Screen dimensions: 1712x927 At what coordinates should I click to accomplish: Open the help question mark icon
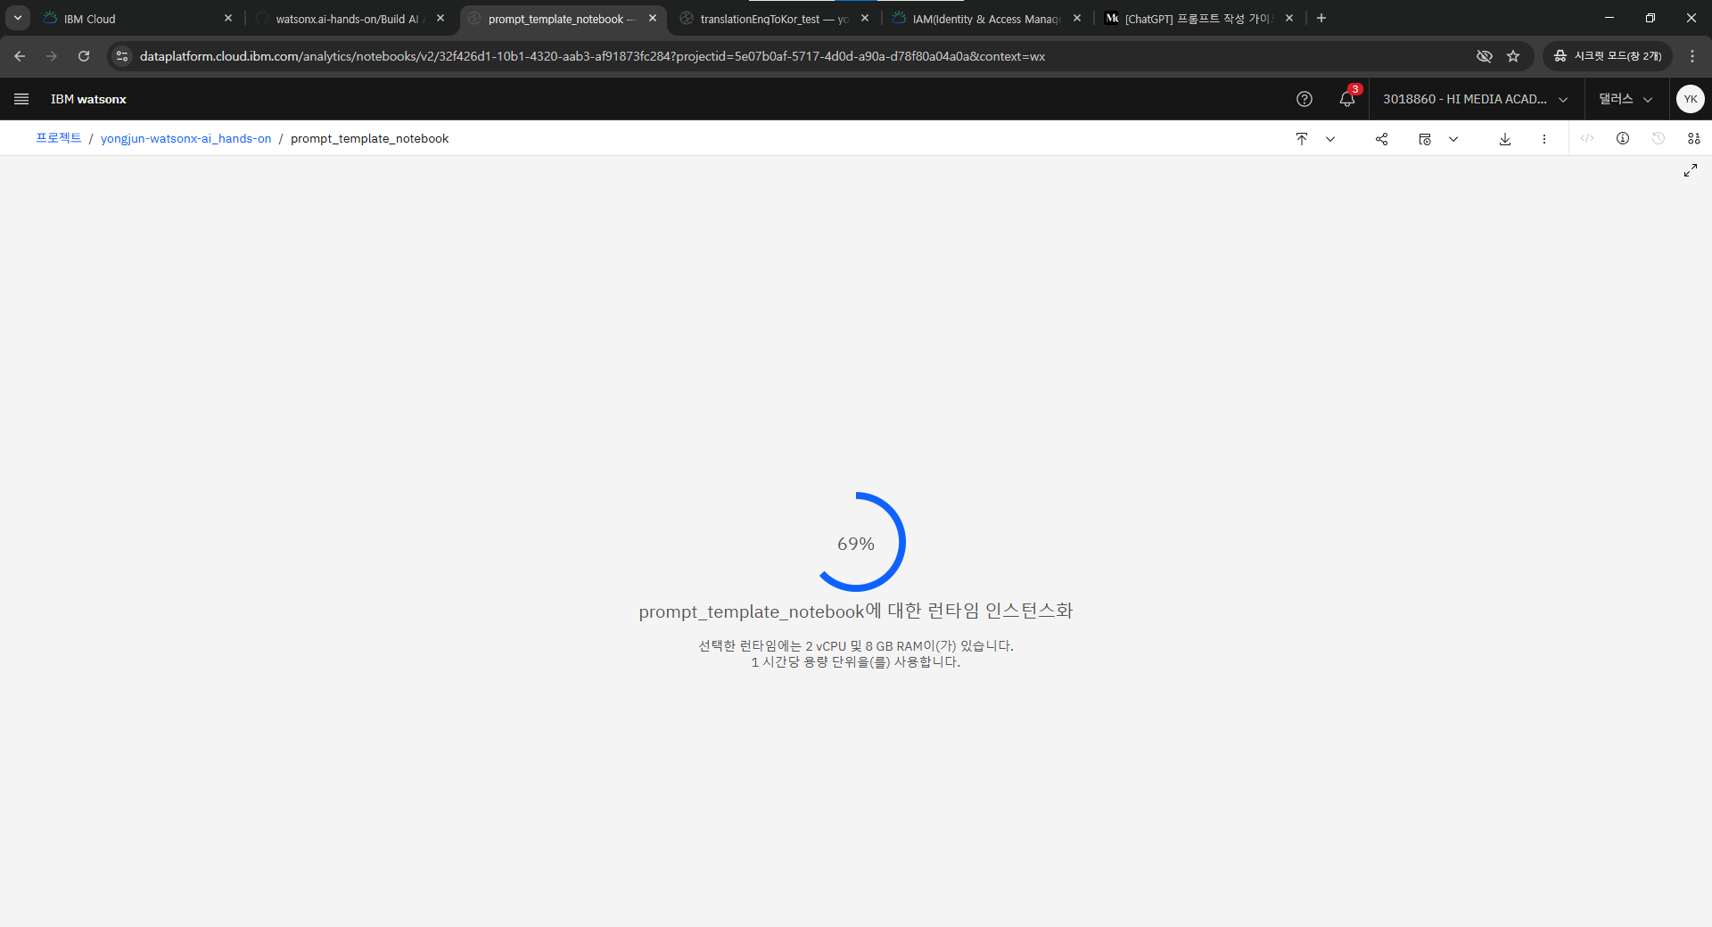tap(1305, 99)
